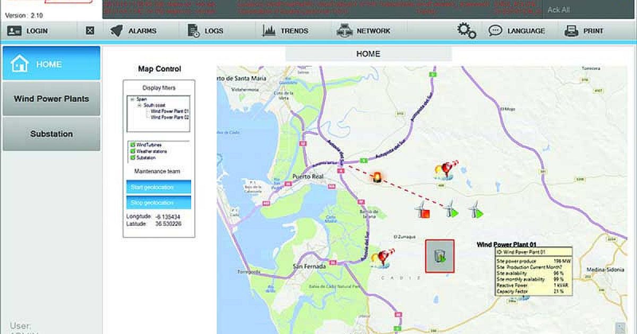Image resolution: width=637 pixels, height=334 pixels.
Task: Click the upper weather station marker
Action: pos(446,170)
